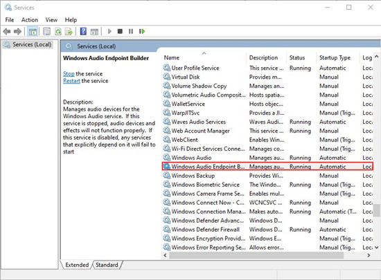
Task: Click gear icon of Windows Defender Firewall
Action: pyautogui.click(x=167, y=229)
